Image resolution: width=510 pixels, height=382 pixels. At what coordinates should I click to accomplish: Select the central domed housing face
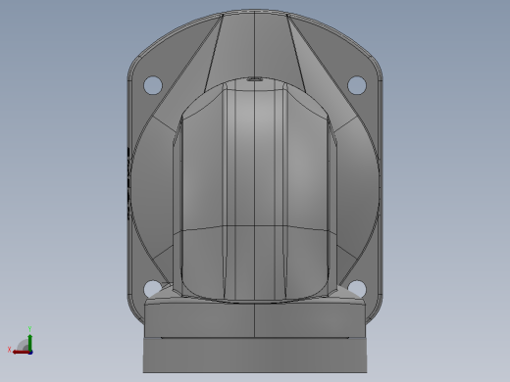pyautogui.click(x=255, y=189)
